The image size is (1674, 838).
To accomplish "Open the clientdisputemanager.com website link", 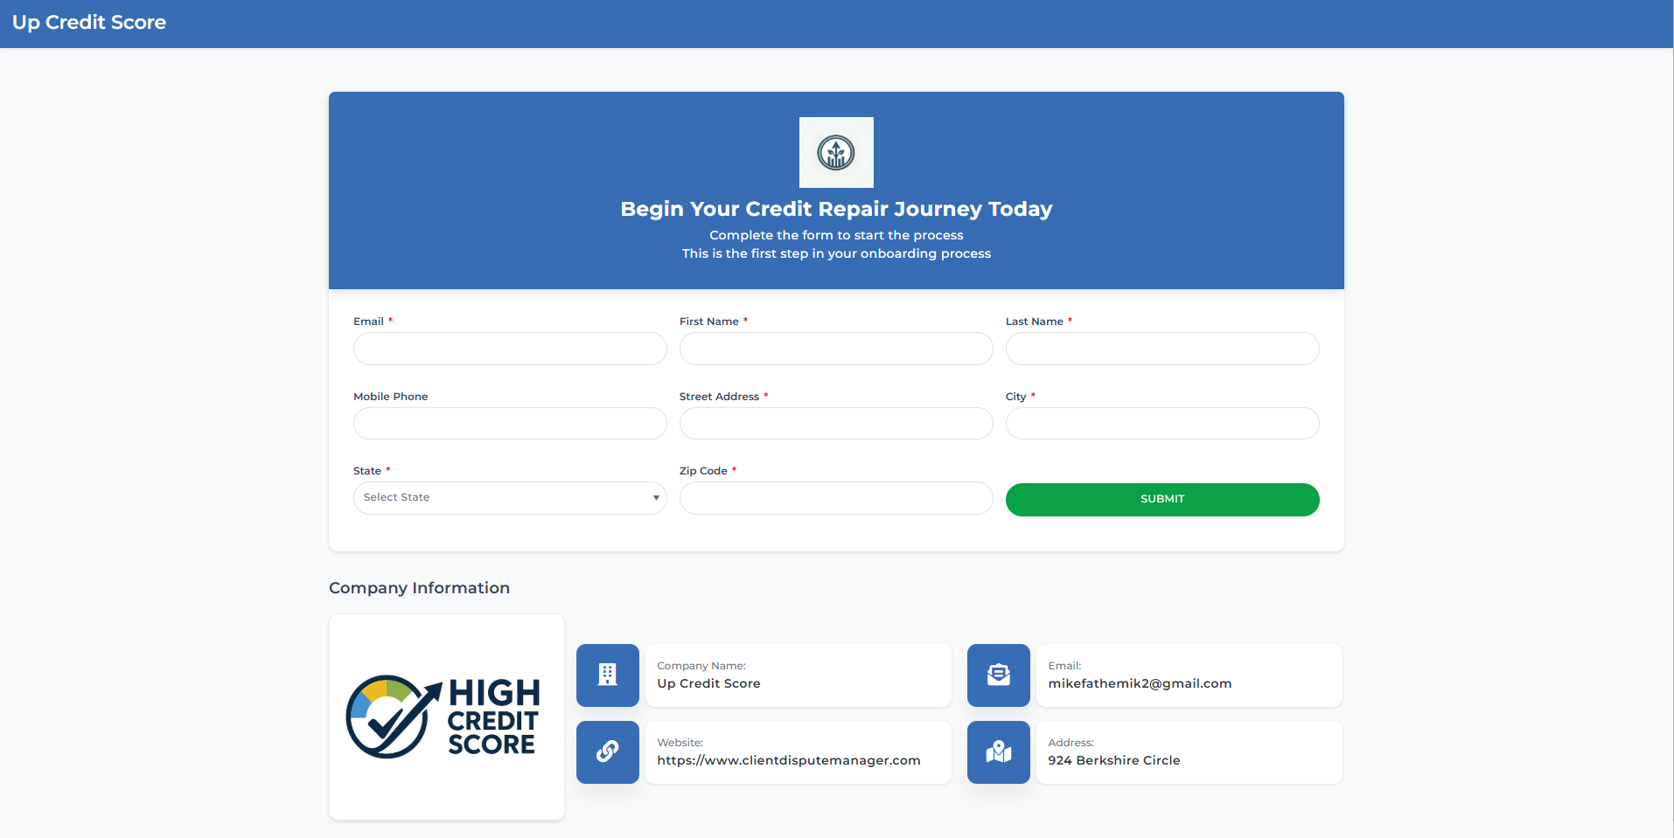I will [x=789, y=760].
